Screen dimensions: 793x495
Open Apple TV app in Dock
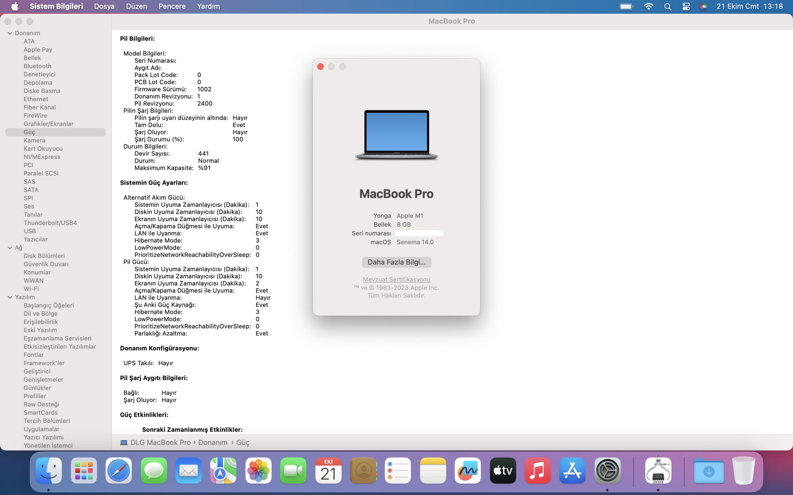click(503, 471)
